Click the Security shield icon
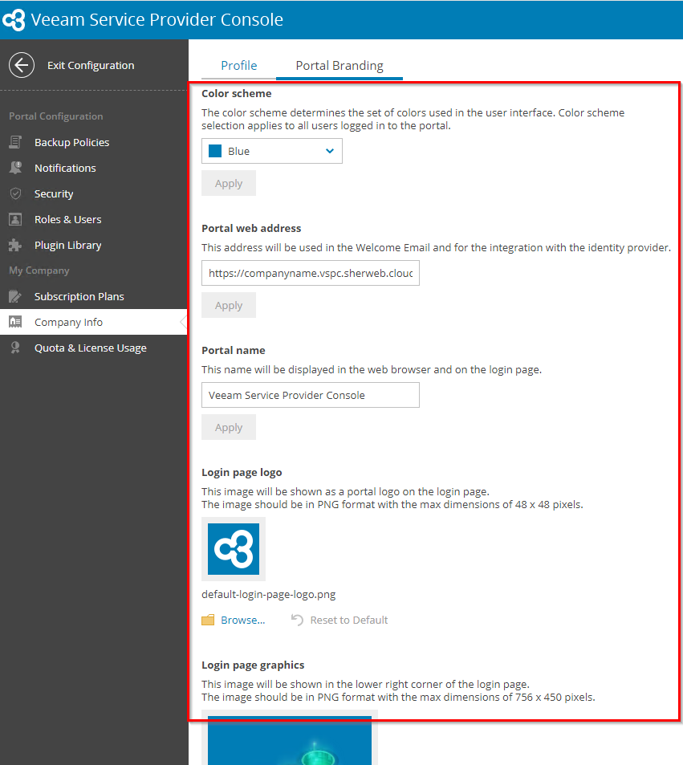Viewport: 683px width, 765px height. click(x=15, y=193)
